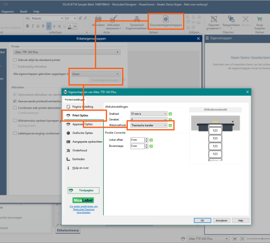The image size is (270, 243).
Task: Toggle Optimaliseer afdrukken checkbox
Action: click(x=15, y=95)
